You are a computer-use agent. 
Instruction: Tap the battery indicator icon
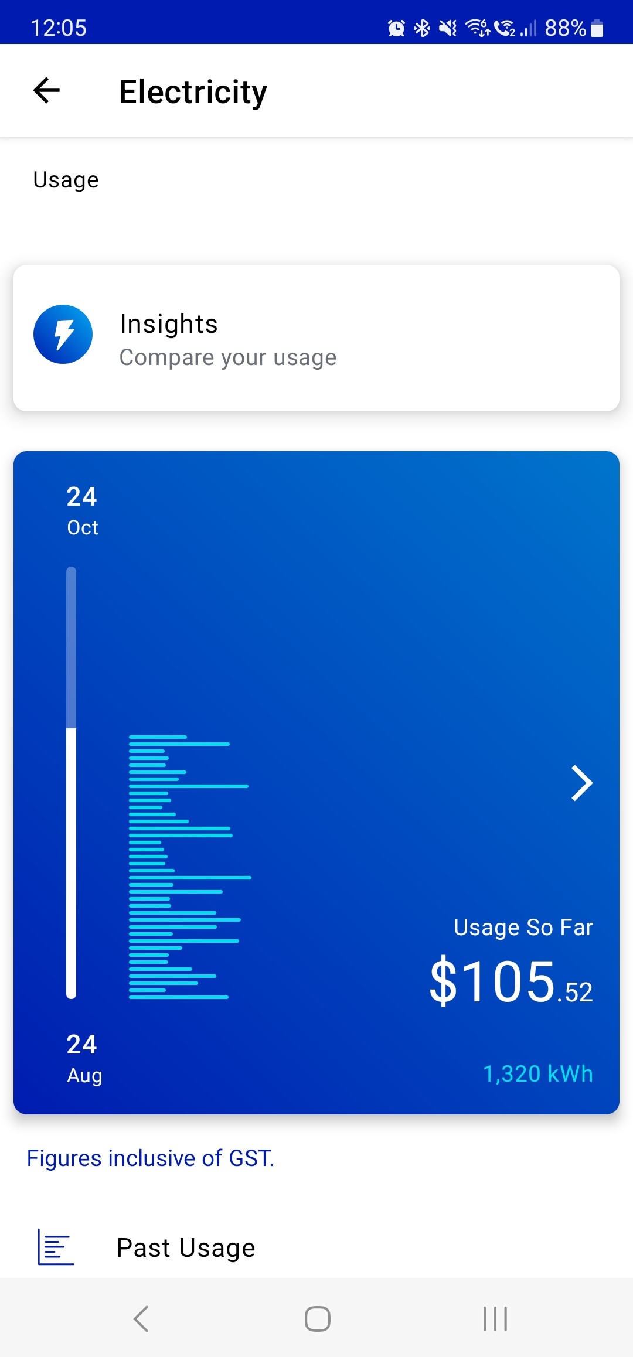coord(597,28)
